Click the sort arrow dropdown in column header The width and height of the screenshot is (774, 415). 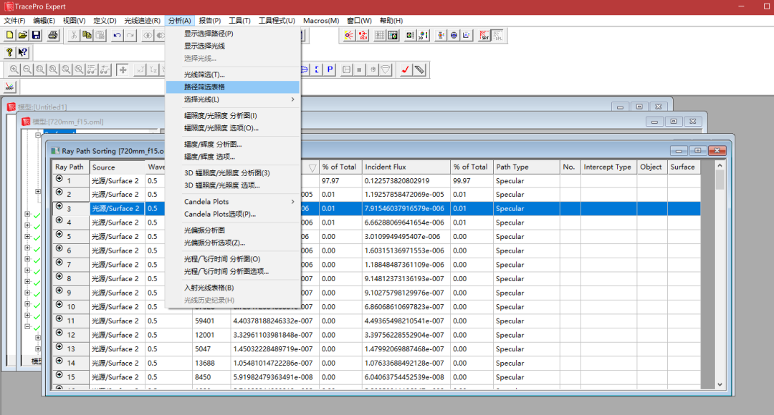[x=312, y=167]
